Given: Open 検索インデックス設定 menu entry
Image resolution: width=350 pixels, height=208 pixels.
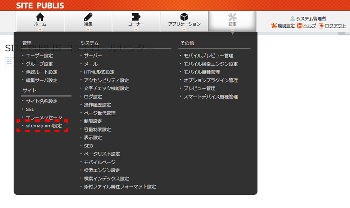Looking at the screenshot, I should (x=106, y=179).
